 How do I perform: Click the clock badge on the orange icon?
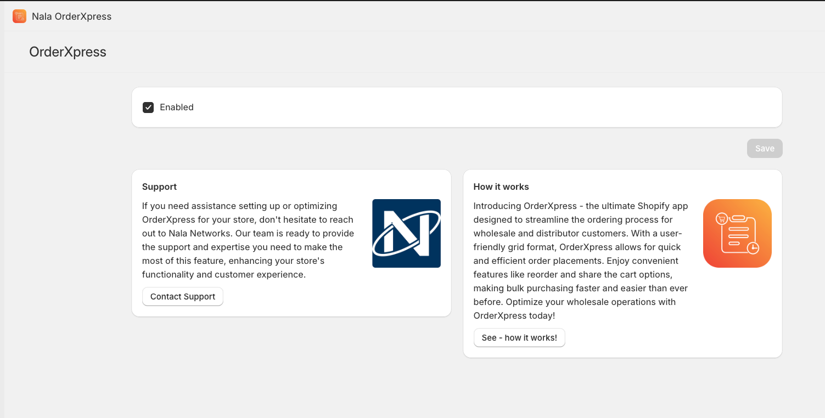point(754,248)
